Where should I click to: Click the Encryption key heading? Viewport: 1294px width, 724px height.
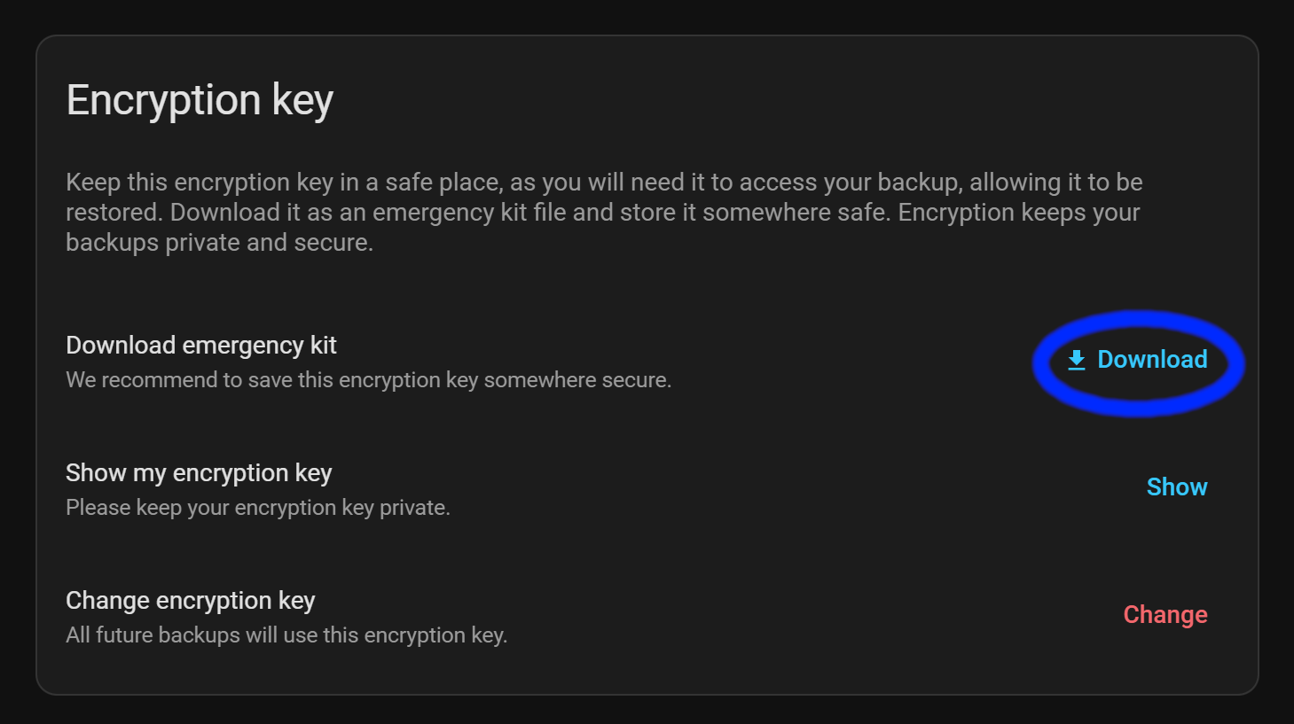pyautogui.click(x=200, y=99)
